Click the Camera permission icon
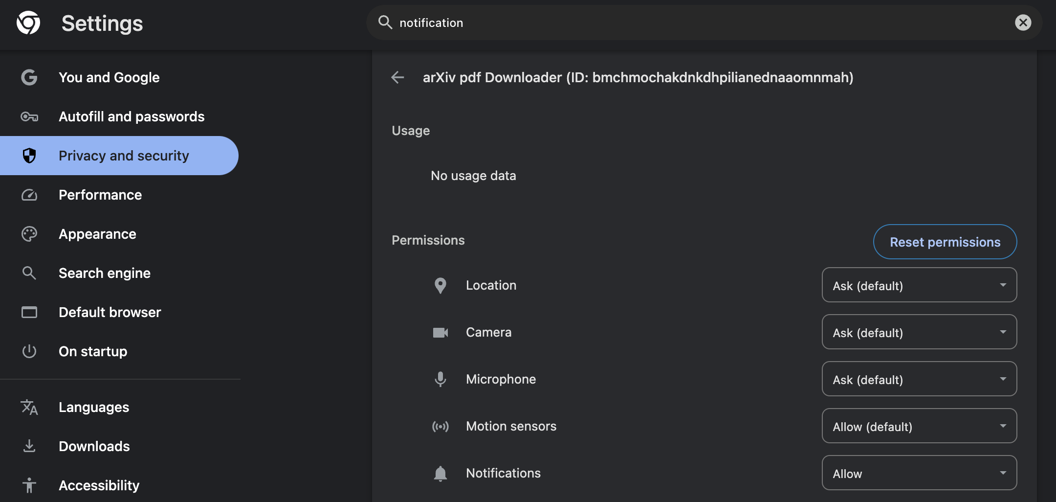1056x502 pixels. coord(440,333)
